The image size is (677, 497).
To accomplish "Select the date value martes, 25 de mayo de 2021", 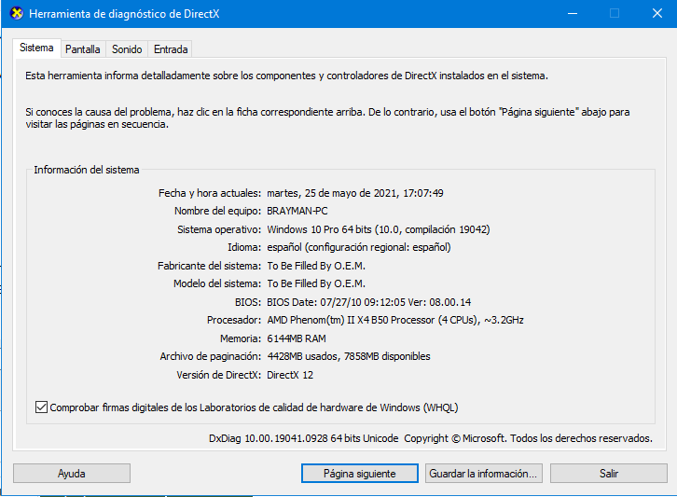I will (x=355, y=193).
